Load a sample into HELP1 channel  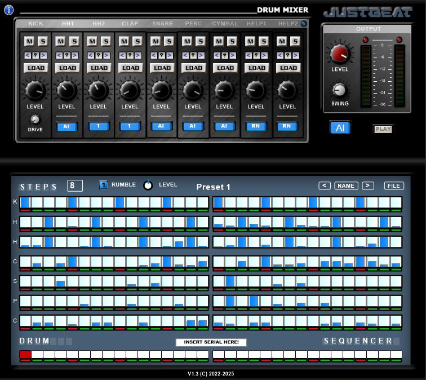point(256,68)
